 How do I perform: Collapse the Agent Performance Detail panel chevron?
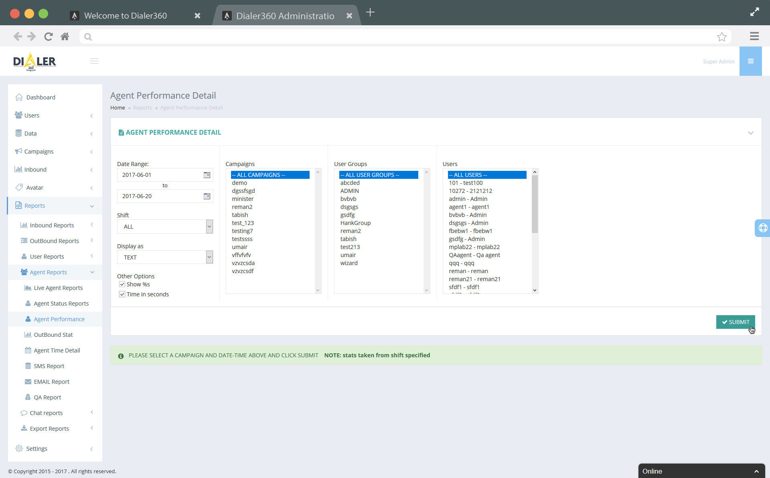tap(750, 132)
